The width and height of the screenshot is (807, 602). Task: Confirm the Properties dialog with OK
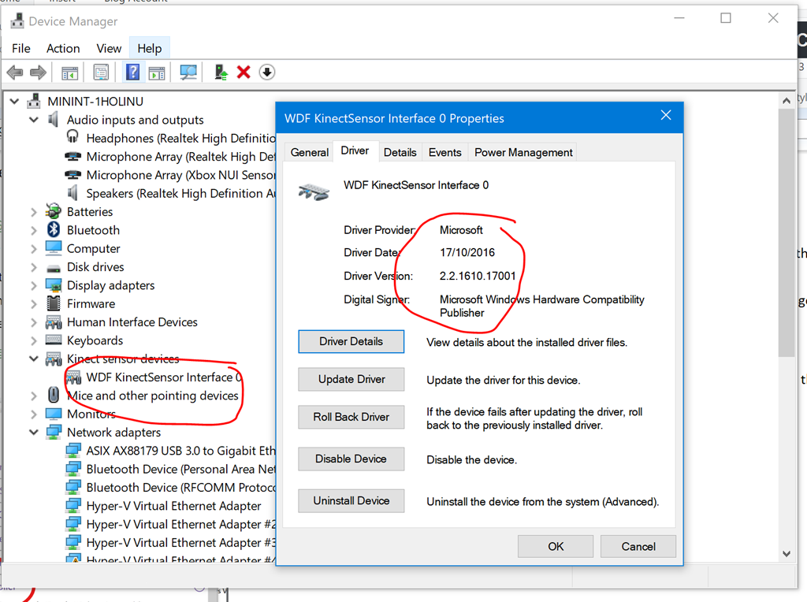556,546
